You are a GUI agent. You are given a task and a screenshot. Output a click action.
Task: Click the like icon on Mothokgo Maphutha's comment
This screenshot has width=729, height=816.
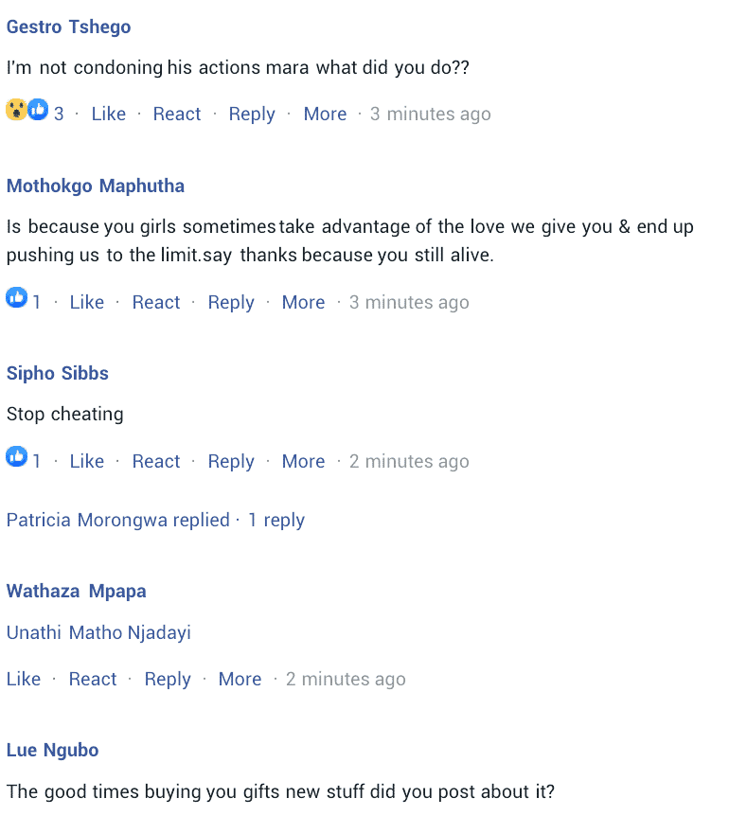(16, 298)
